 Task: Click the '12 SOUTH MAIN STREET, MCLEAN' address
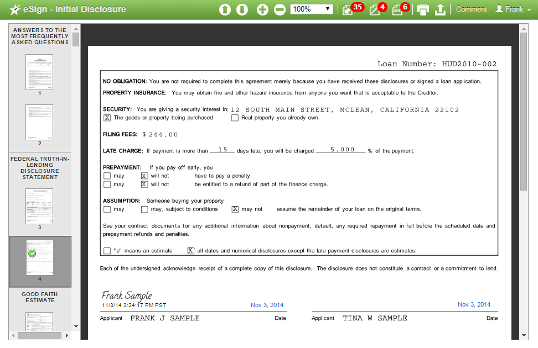(345, 109)
